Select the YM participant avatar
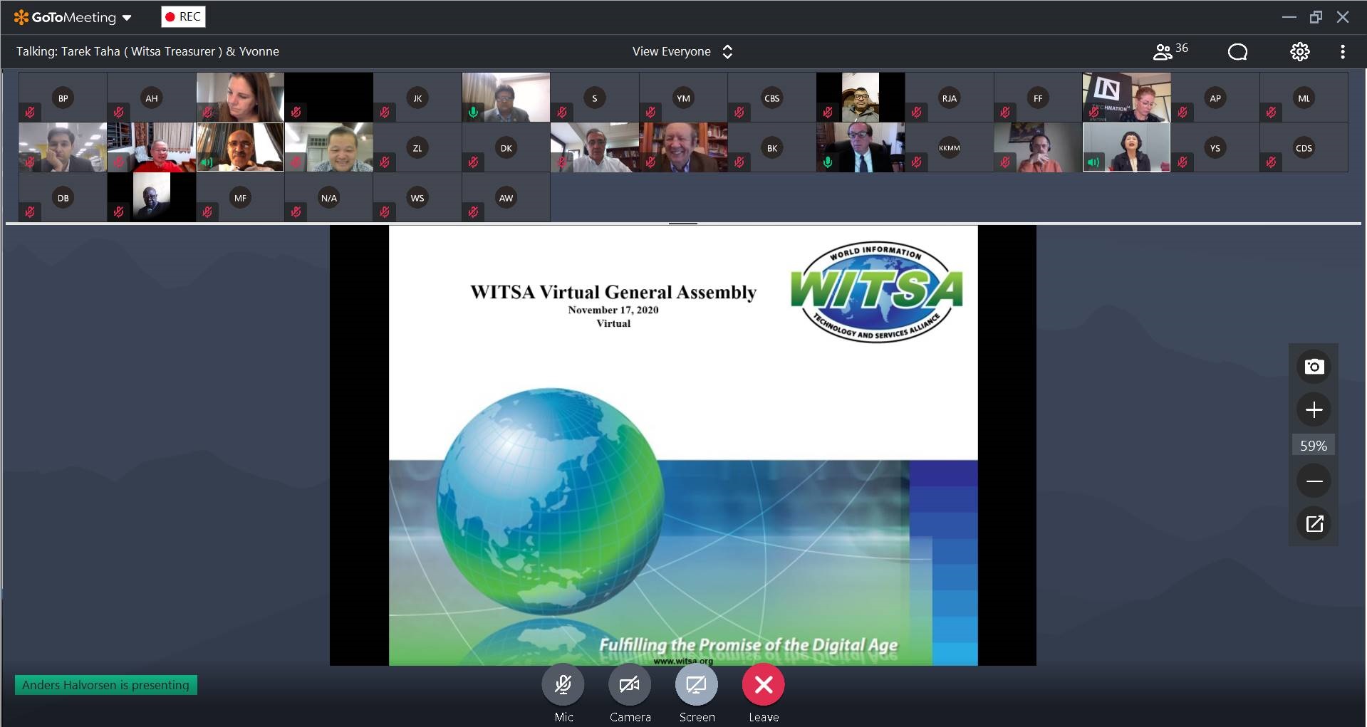This screenshot has height=727, width=1367. coord(683,98)
